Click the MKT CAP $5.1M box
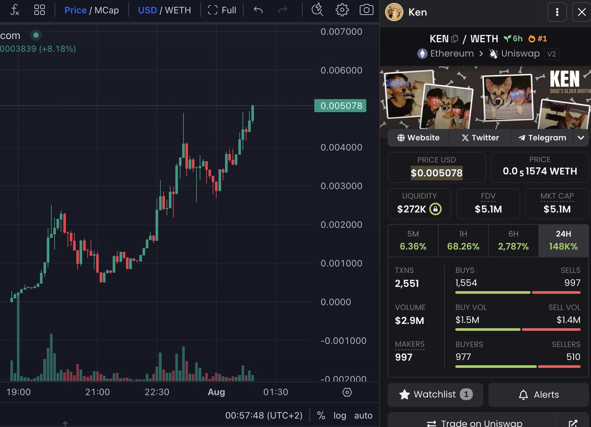591x427 pixels. (557, 203)
